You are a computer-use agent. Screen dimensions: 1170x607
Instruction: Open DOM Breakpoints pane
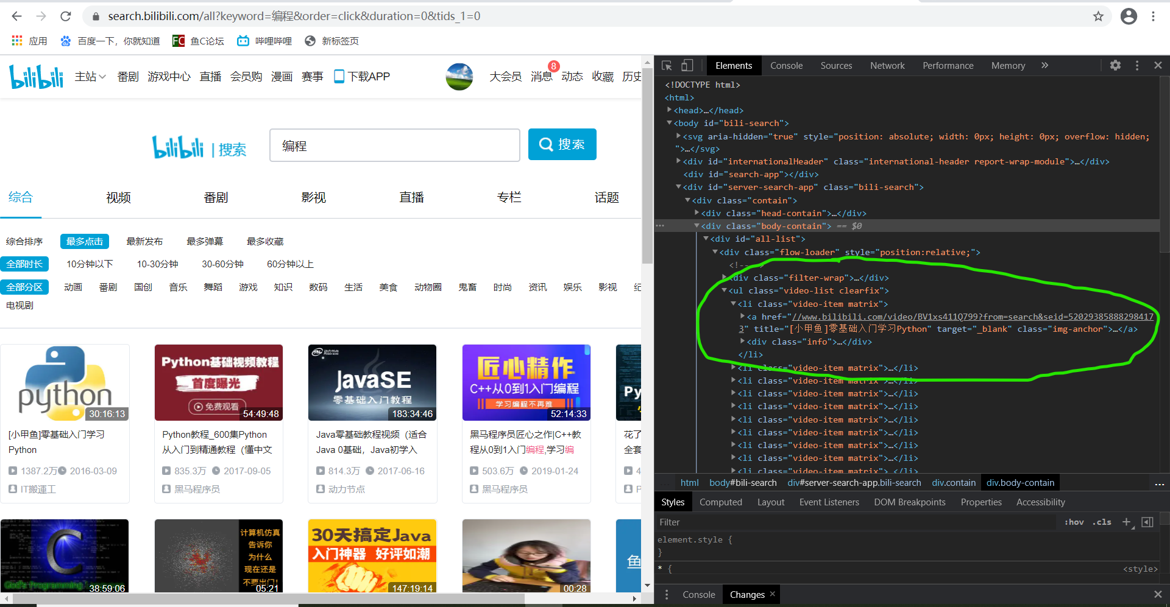(909, 502)
